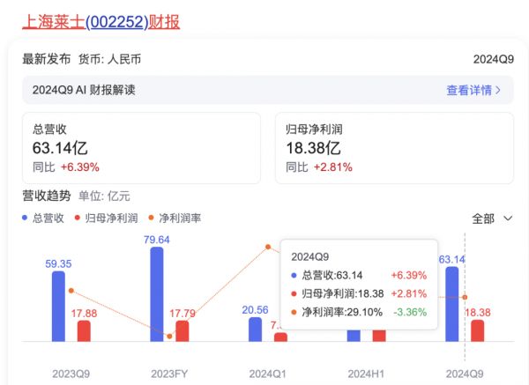Open the (002252) stock code link
Image resolution: width=529 pixels, height=385 pixels.
pyautogui.click(x=116, y=22)
